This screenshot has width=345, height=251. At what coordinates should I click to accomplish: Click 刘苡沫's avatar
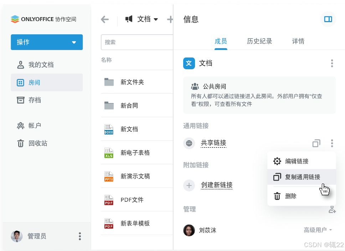[x=189, y=230]
